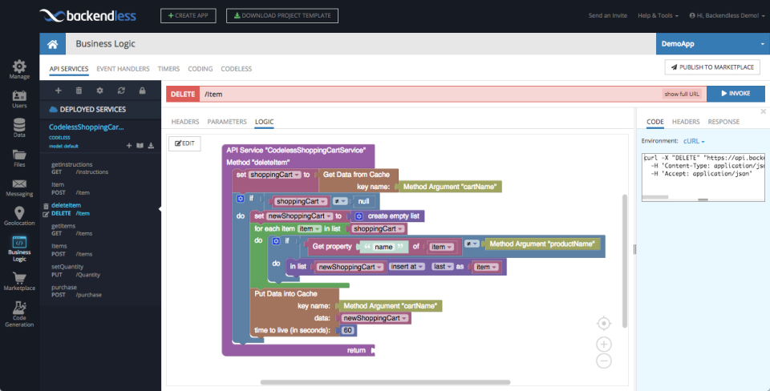This screenshot has height=391, width=770.
Task: Zoom in on the codeless canvas
Action: 604,345
